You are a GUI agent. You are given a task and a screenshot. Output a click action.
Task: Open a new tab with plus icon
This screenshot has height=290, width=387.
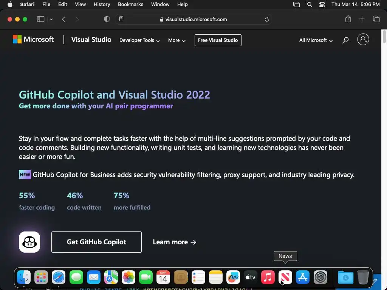coord(362,19)
